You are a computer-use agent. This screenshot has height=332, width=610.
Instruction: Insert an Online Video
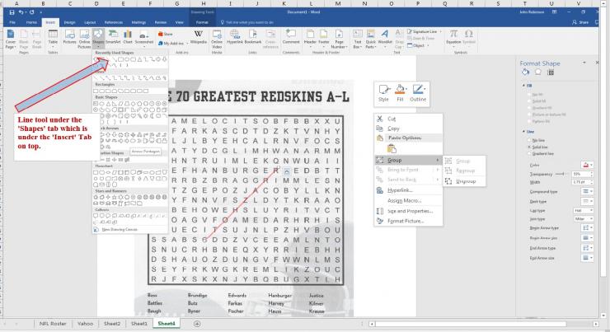click(x=217, y=39)
